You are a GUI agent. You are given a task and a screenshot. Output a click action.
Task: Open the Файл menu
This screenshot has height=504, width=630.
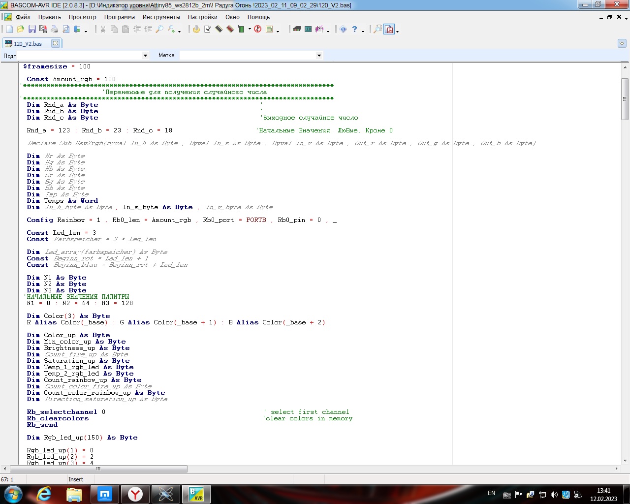(x=23, y=17)
